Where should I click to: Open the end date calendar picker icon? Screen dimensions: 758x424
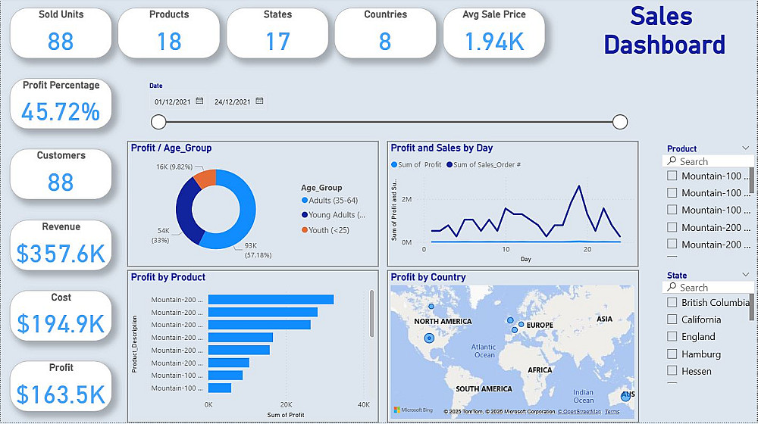259,101
